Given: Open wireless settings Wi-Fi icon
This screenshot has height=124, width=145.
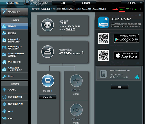Looking at the screenshot, I should 4,90.
